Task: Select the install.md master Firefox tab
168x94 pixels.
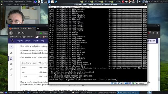Action: (22, 28)
